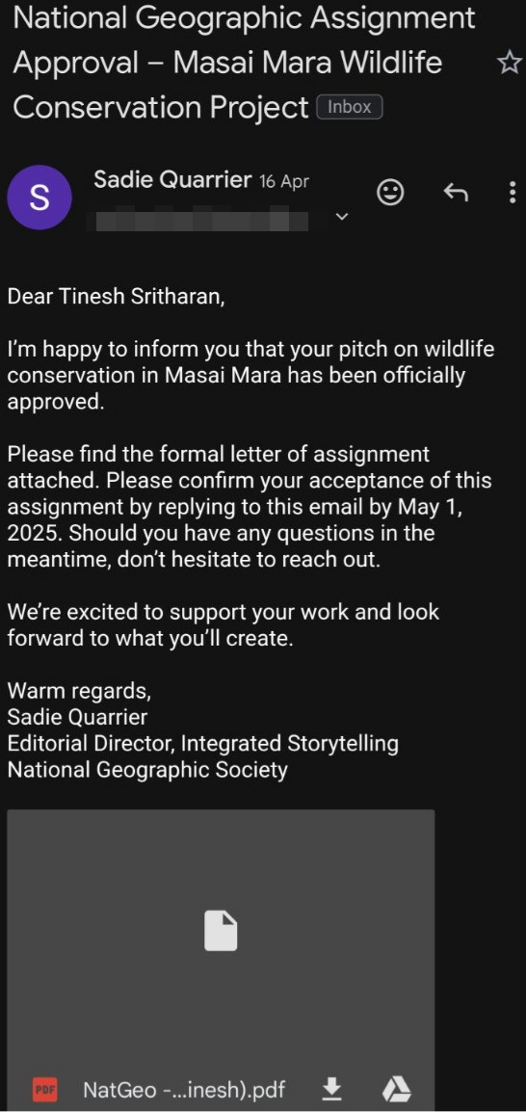The image size is (526, 1112).
Task: Expand recipient details with the chevron arrow
Action: [x=342, y=216]
